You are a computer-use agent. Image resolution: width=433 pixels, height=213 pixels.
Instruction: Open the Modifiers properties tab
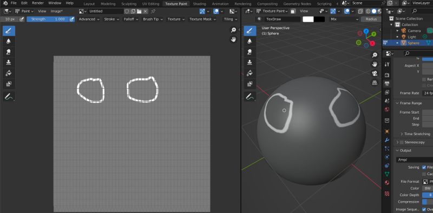pyautogui.click(x=387, y=140)
